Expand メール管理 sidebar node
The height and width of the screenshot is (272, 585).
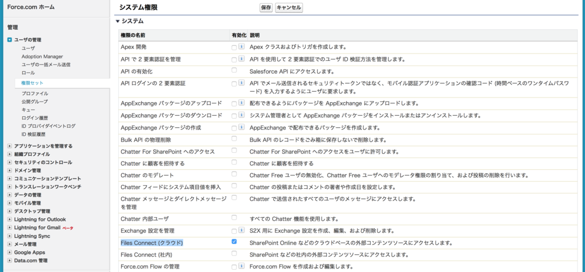click(x=10, y=245)
